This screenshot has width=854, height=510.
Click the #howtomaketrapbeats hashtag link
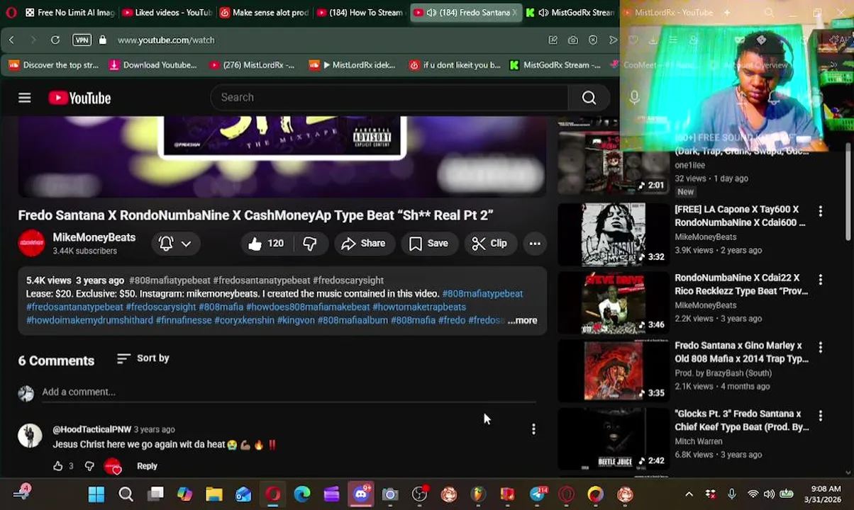pyautogui.click(x=419, y=307)
